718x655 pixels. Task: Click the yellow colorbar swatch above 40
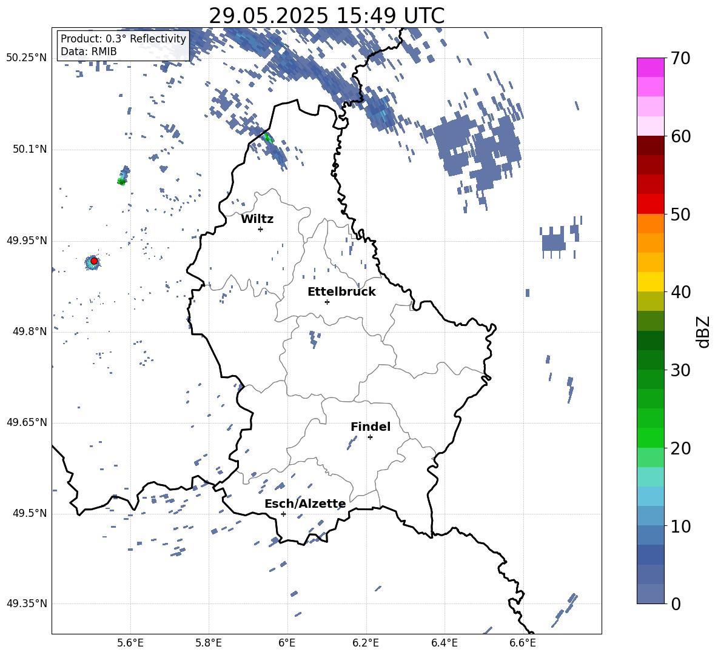click(x=651, y=282)
